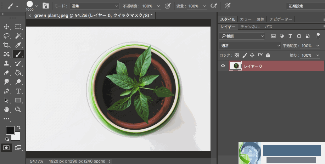Lock all layer attributes
The image size is (325, 164).
[268, 55]
